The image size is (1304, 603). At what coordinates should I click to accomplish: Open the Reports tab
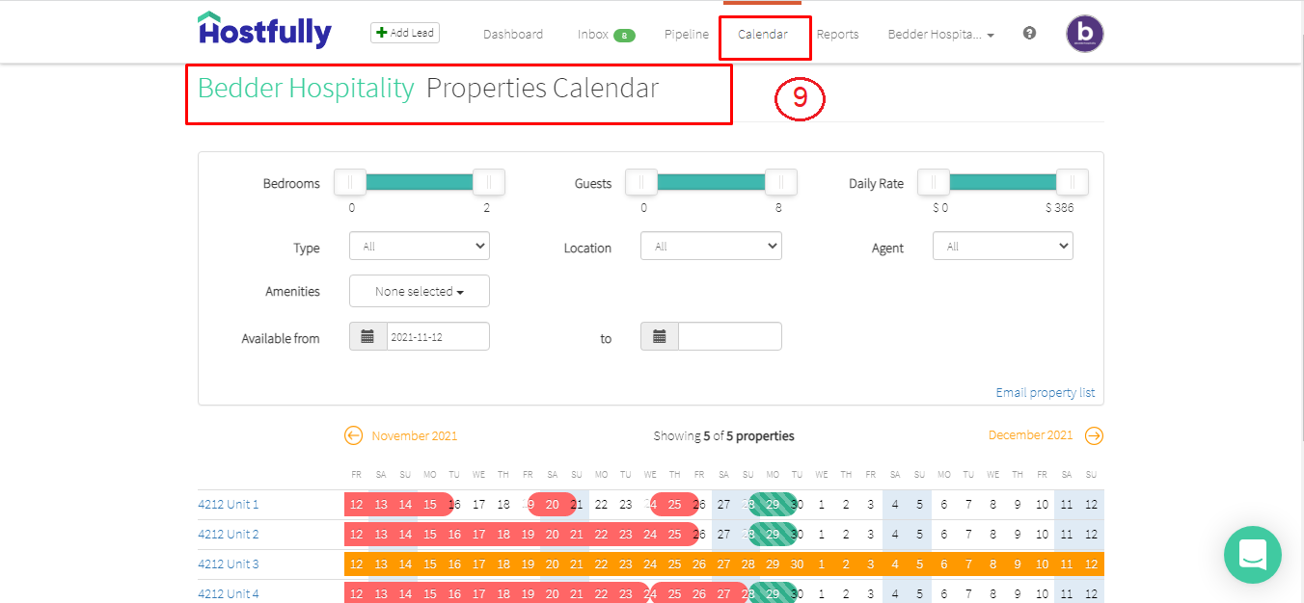[837, 34]
